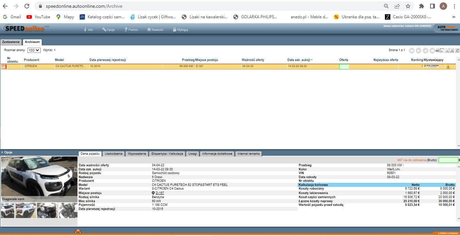Show next vehicle photo with right arrow
The width and height of the screenshot is (460, 236).
75,170
